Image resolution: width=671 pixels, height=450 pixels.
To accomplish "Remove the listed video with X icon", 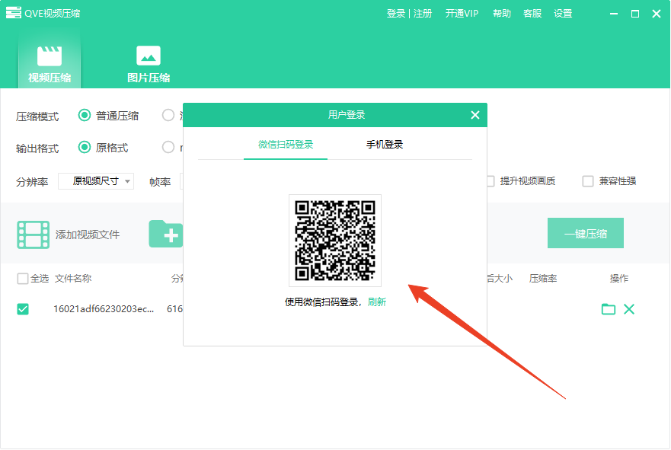I will coord(629,309).
